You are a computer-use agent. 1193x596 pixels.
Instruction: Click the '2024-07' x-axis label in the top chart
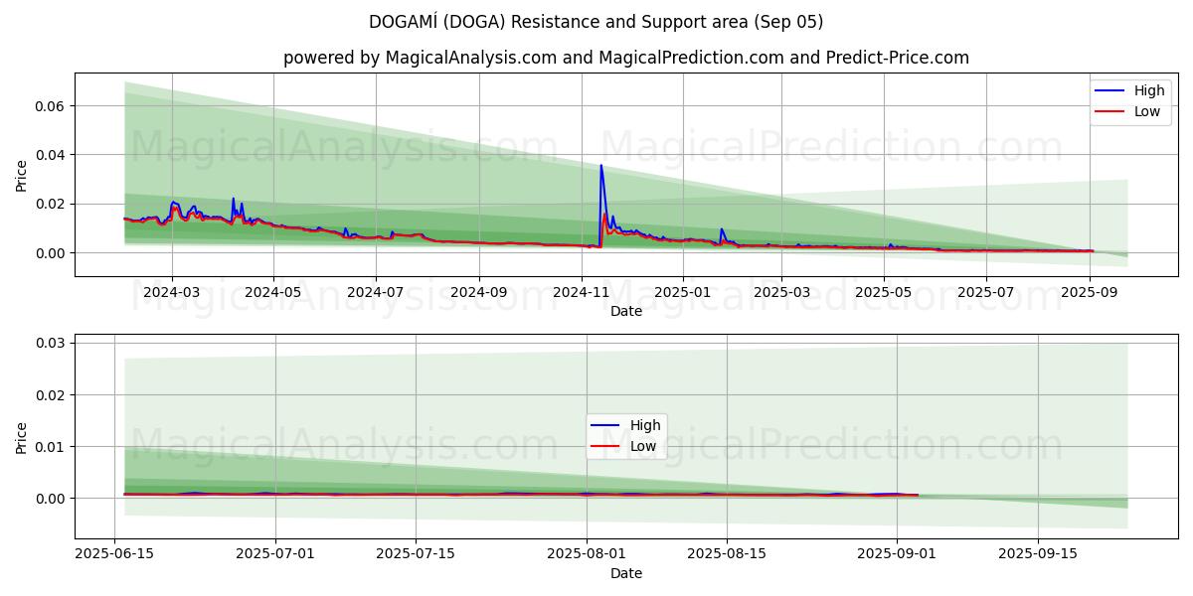coord(375,292)
